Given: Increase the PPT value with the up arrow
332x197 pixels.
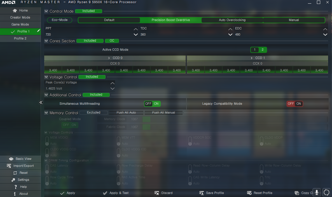Looking at the screenshot, I should point(136,29).
